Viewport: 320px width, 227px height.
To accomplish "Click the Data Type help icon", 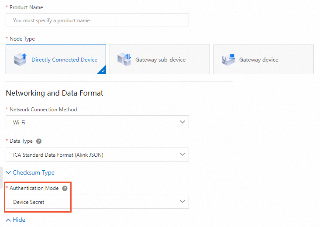I will [x=39, y=141].
